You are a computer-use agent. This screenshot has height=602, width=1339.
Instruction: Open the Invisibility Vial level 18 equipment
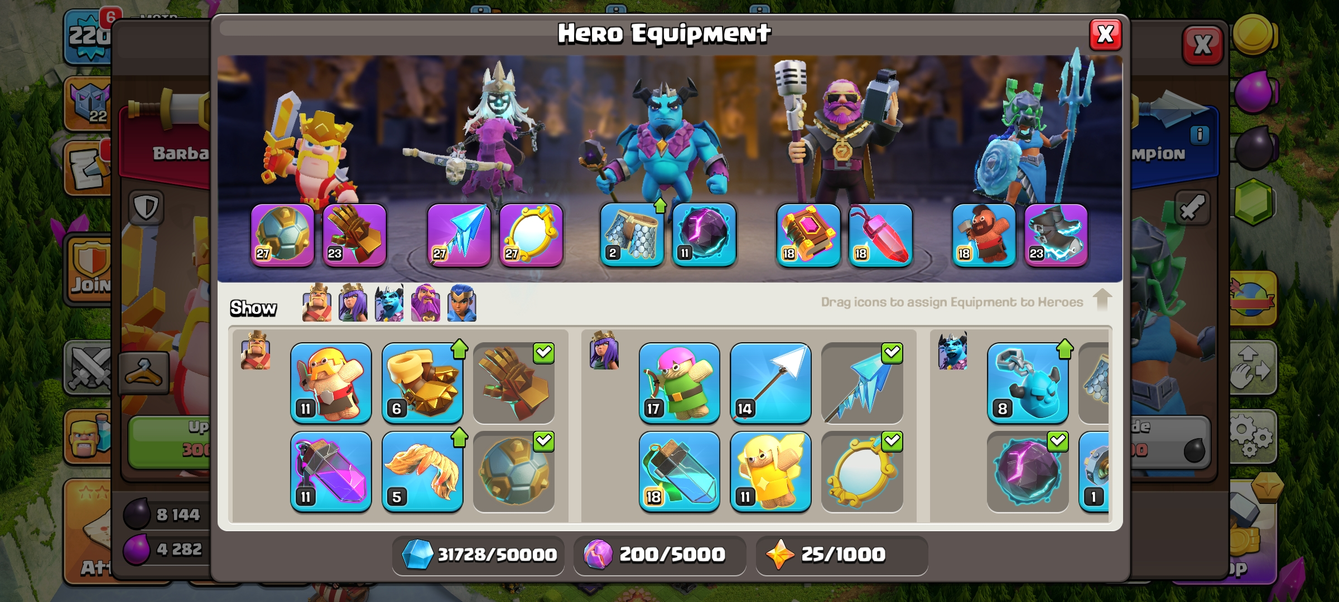pos(679,472)
